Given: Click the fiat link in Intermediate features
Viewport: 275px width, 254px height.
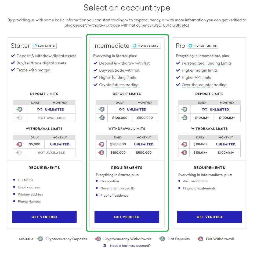Looking at the screenshot, I should click(146, 63).
